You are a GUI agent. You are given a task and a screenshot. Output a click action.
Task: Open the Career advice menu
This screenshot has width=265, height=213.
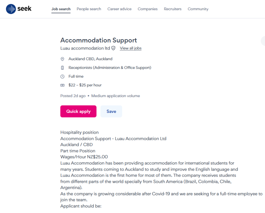pyautogui.click(x=119, y=9)
